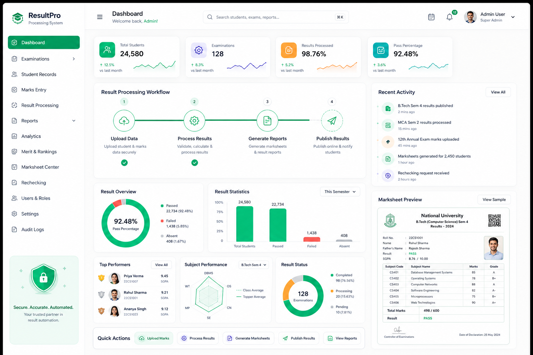The width and height of the screenshot is (533, 355).
Task: Click the Publish Results paper plane step icon
Action: 332,121
